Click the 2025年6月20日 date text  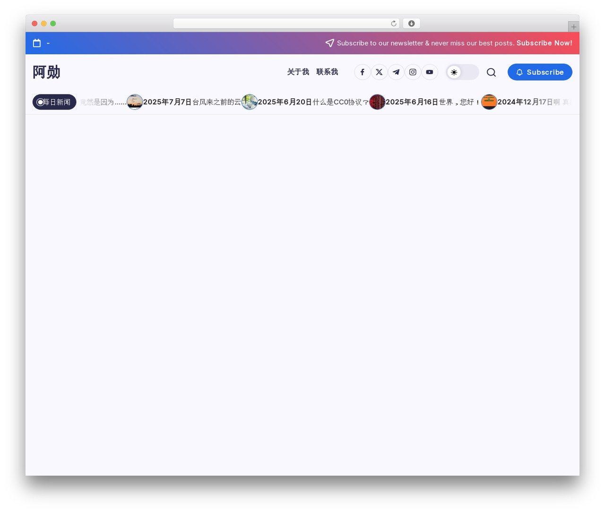[285, 102]
